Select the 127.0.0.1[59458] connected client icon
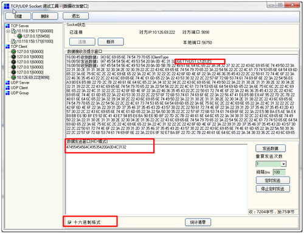Image resolution: width=304 pixels, height=233 pixels. 19,36
